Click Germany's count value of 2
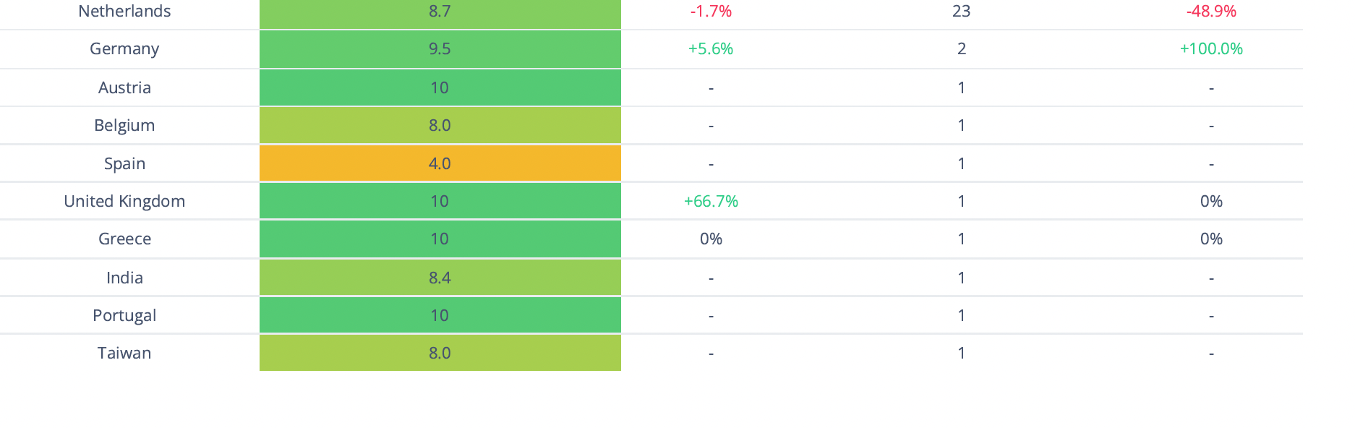 tap(961, 49)
